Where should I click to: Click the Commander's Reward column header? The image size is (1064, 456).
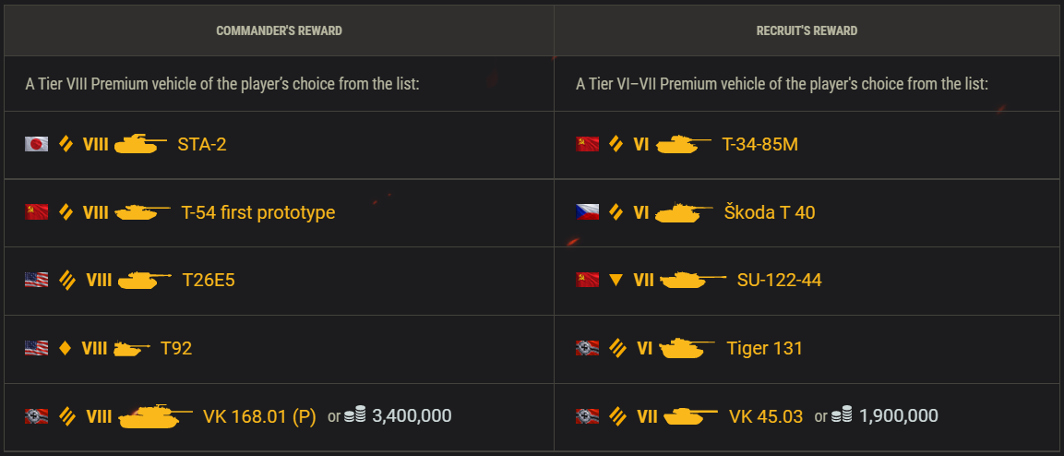pyautogui.click(x=279, y=30)
